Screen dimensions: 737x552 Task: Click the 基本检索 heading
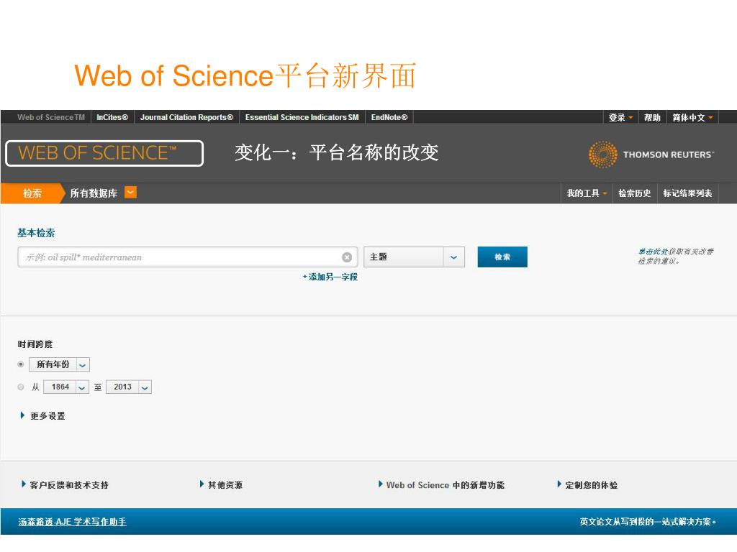36,233
